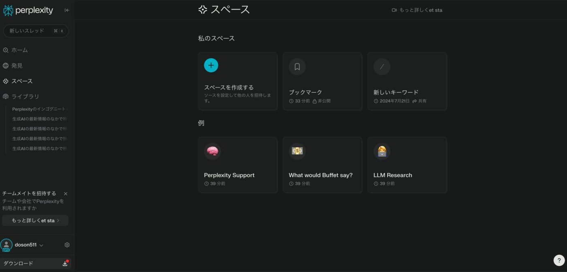Screen dimensions: 567x272
Task: Click the slash icon of 新しいキーワード
Action: 382,67
